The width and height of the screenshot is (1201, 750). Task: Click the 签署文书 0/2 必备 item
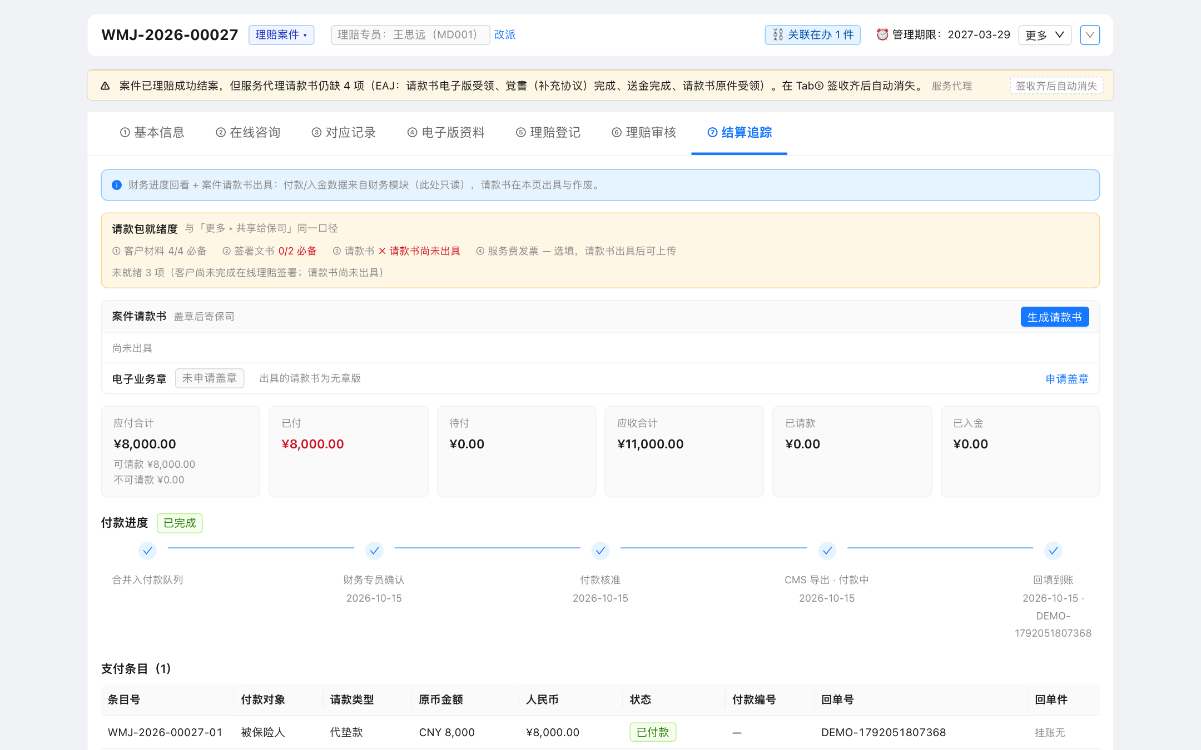270,251
